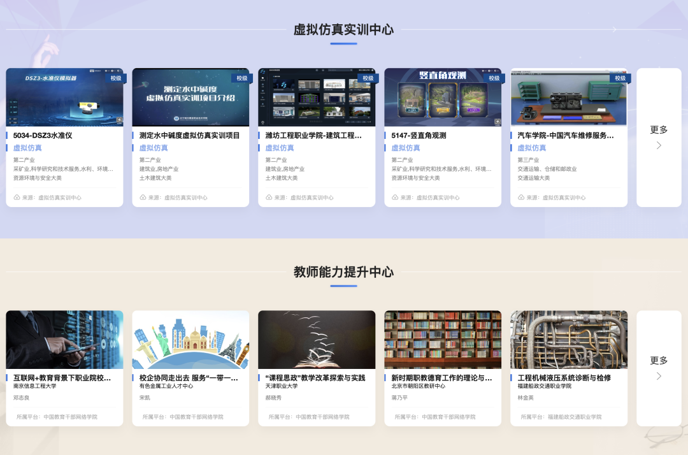Expand the 更多 chevron in the top row
Image resolution: width=688 pixels, height=455 pixels.
[659, 145]
